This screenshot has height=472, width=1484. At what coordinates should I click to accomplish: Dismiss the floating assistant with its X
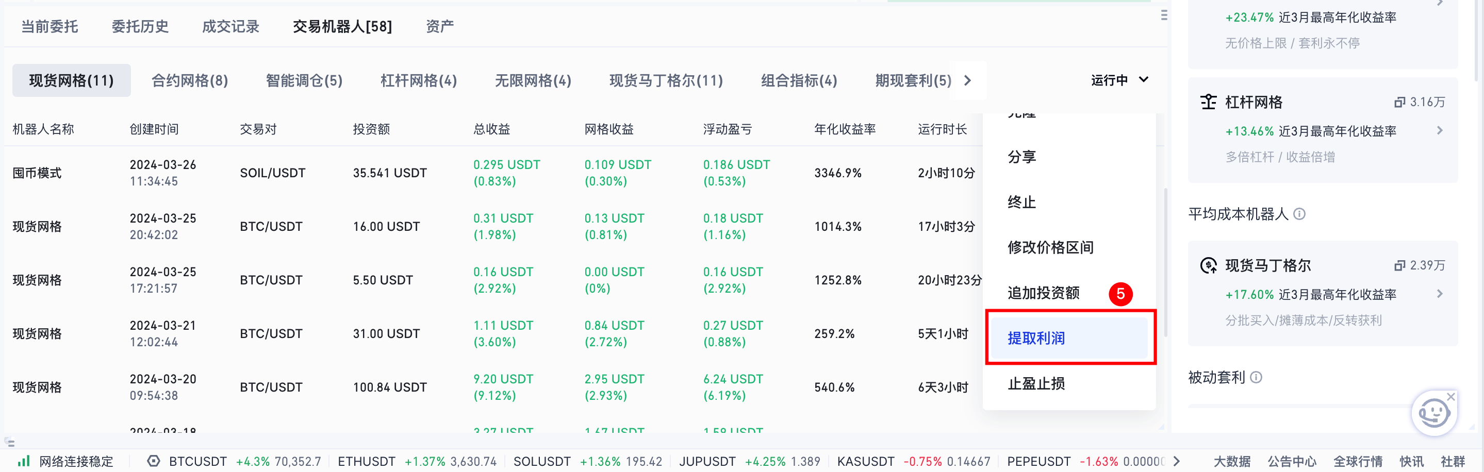[x=1451, y=397]
